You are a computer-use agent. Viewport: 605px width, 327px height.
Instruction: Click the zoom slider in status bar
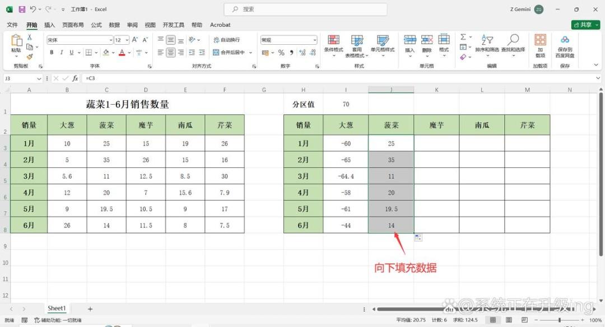tap(560, 320)
